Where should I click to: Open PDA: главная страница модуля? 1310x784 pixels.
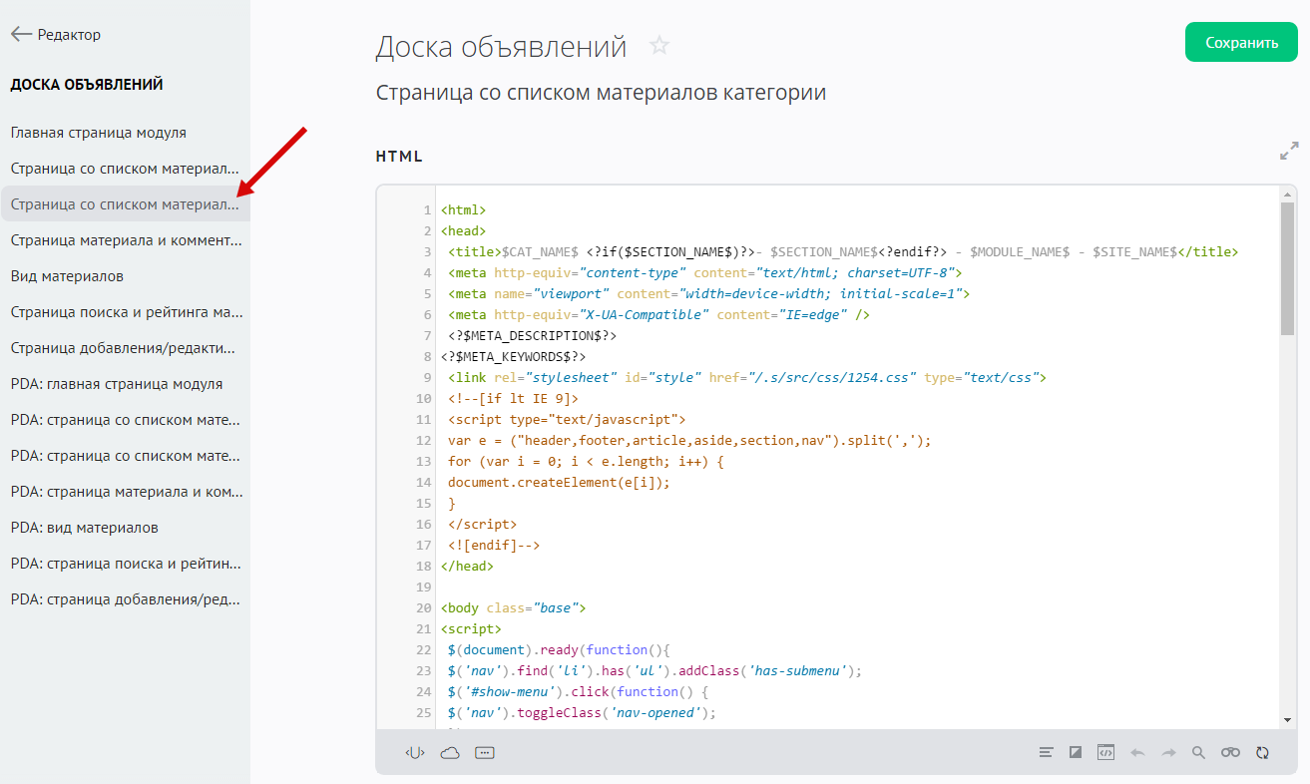(x=116, y=384)
